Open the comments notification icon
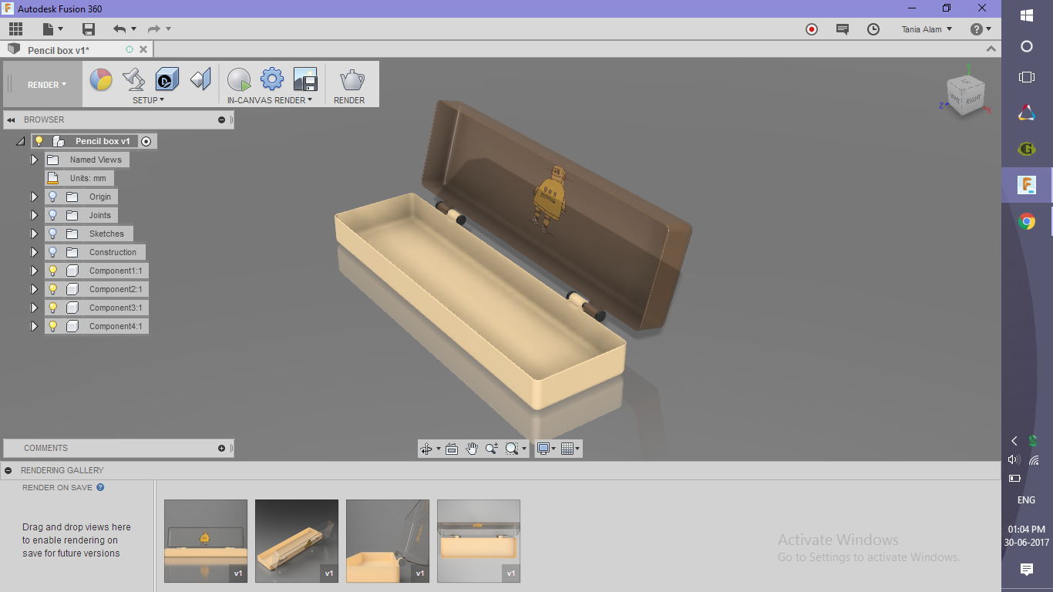The image size is (1053, 592). click(x=842, y=29)
